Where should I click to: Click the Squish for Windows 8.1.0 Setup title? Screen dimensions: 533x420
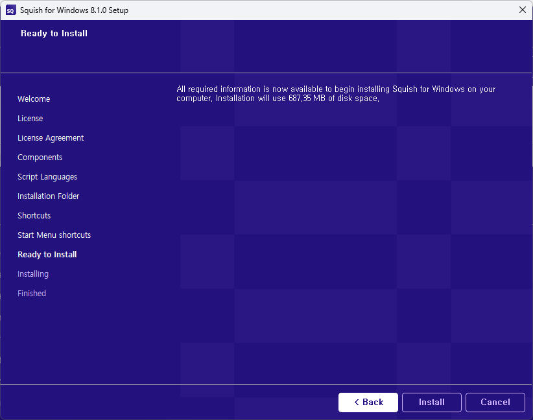point(74,10)
